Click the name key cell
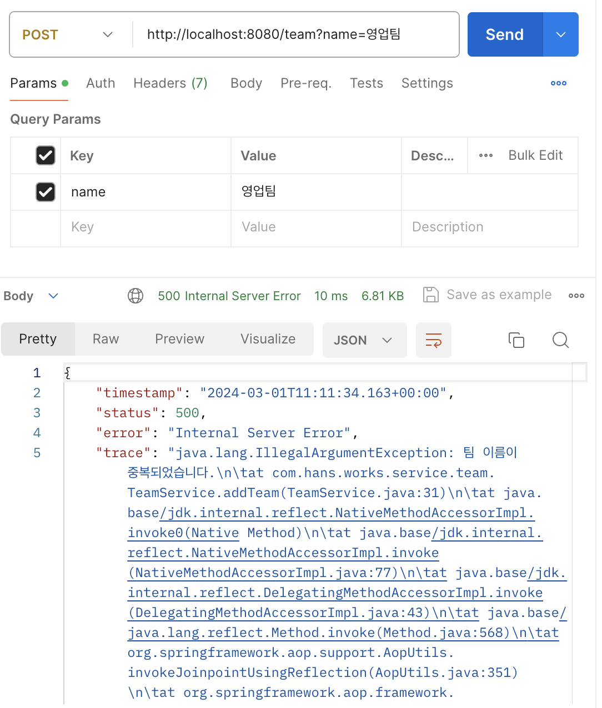This screenshot has width=602, height=708. tap(146, 192)
